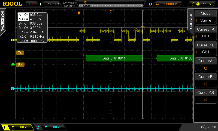Click the ΔX = -104.0us readout
Viewport: 218px width, 131px height.
coord(32,32)
